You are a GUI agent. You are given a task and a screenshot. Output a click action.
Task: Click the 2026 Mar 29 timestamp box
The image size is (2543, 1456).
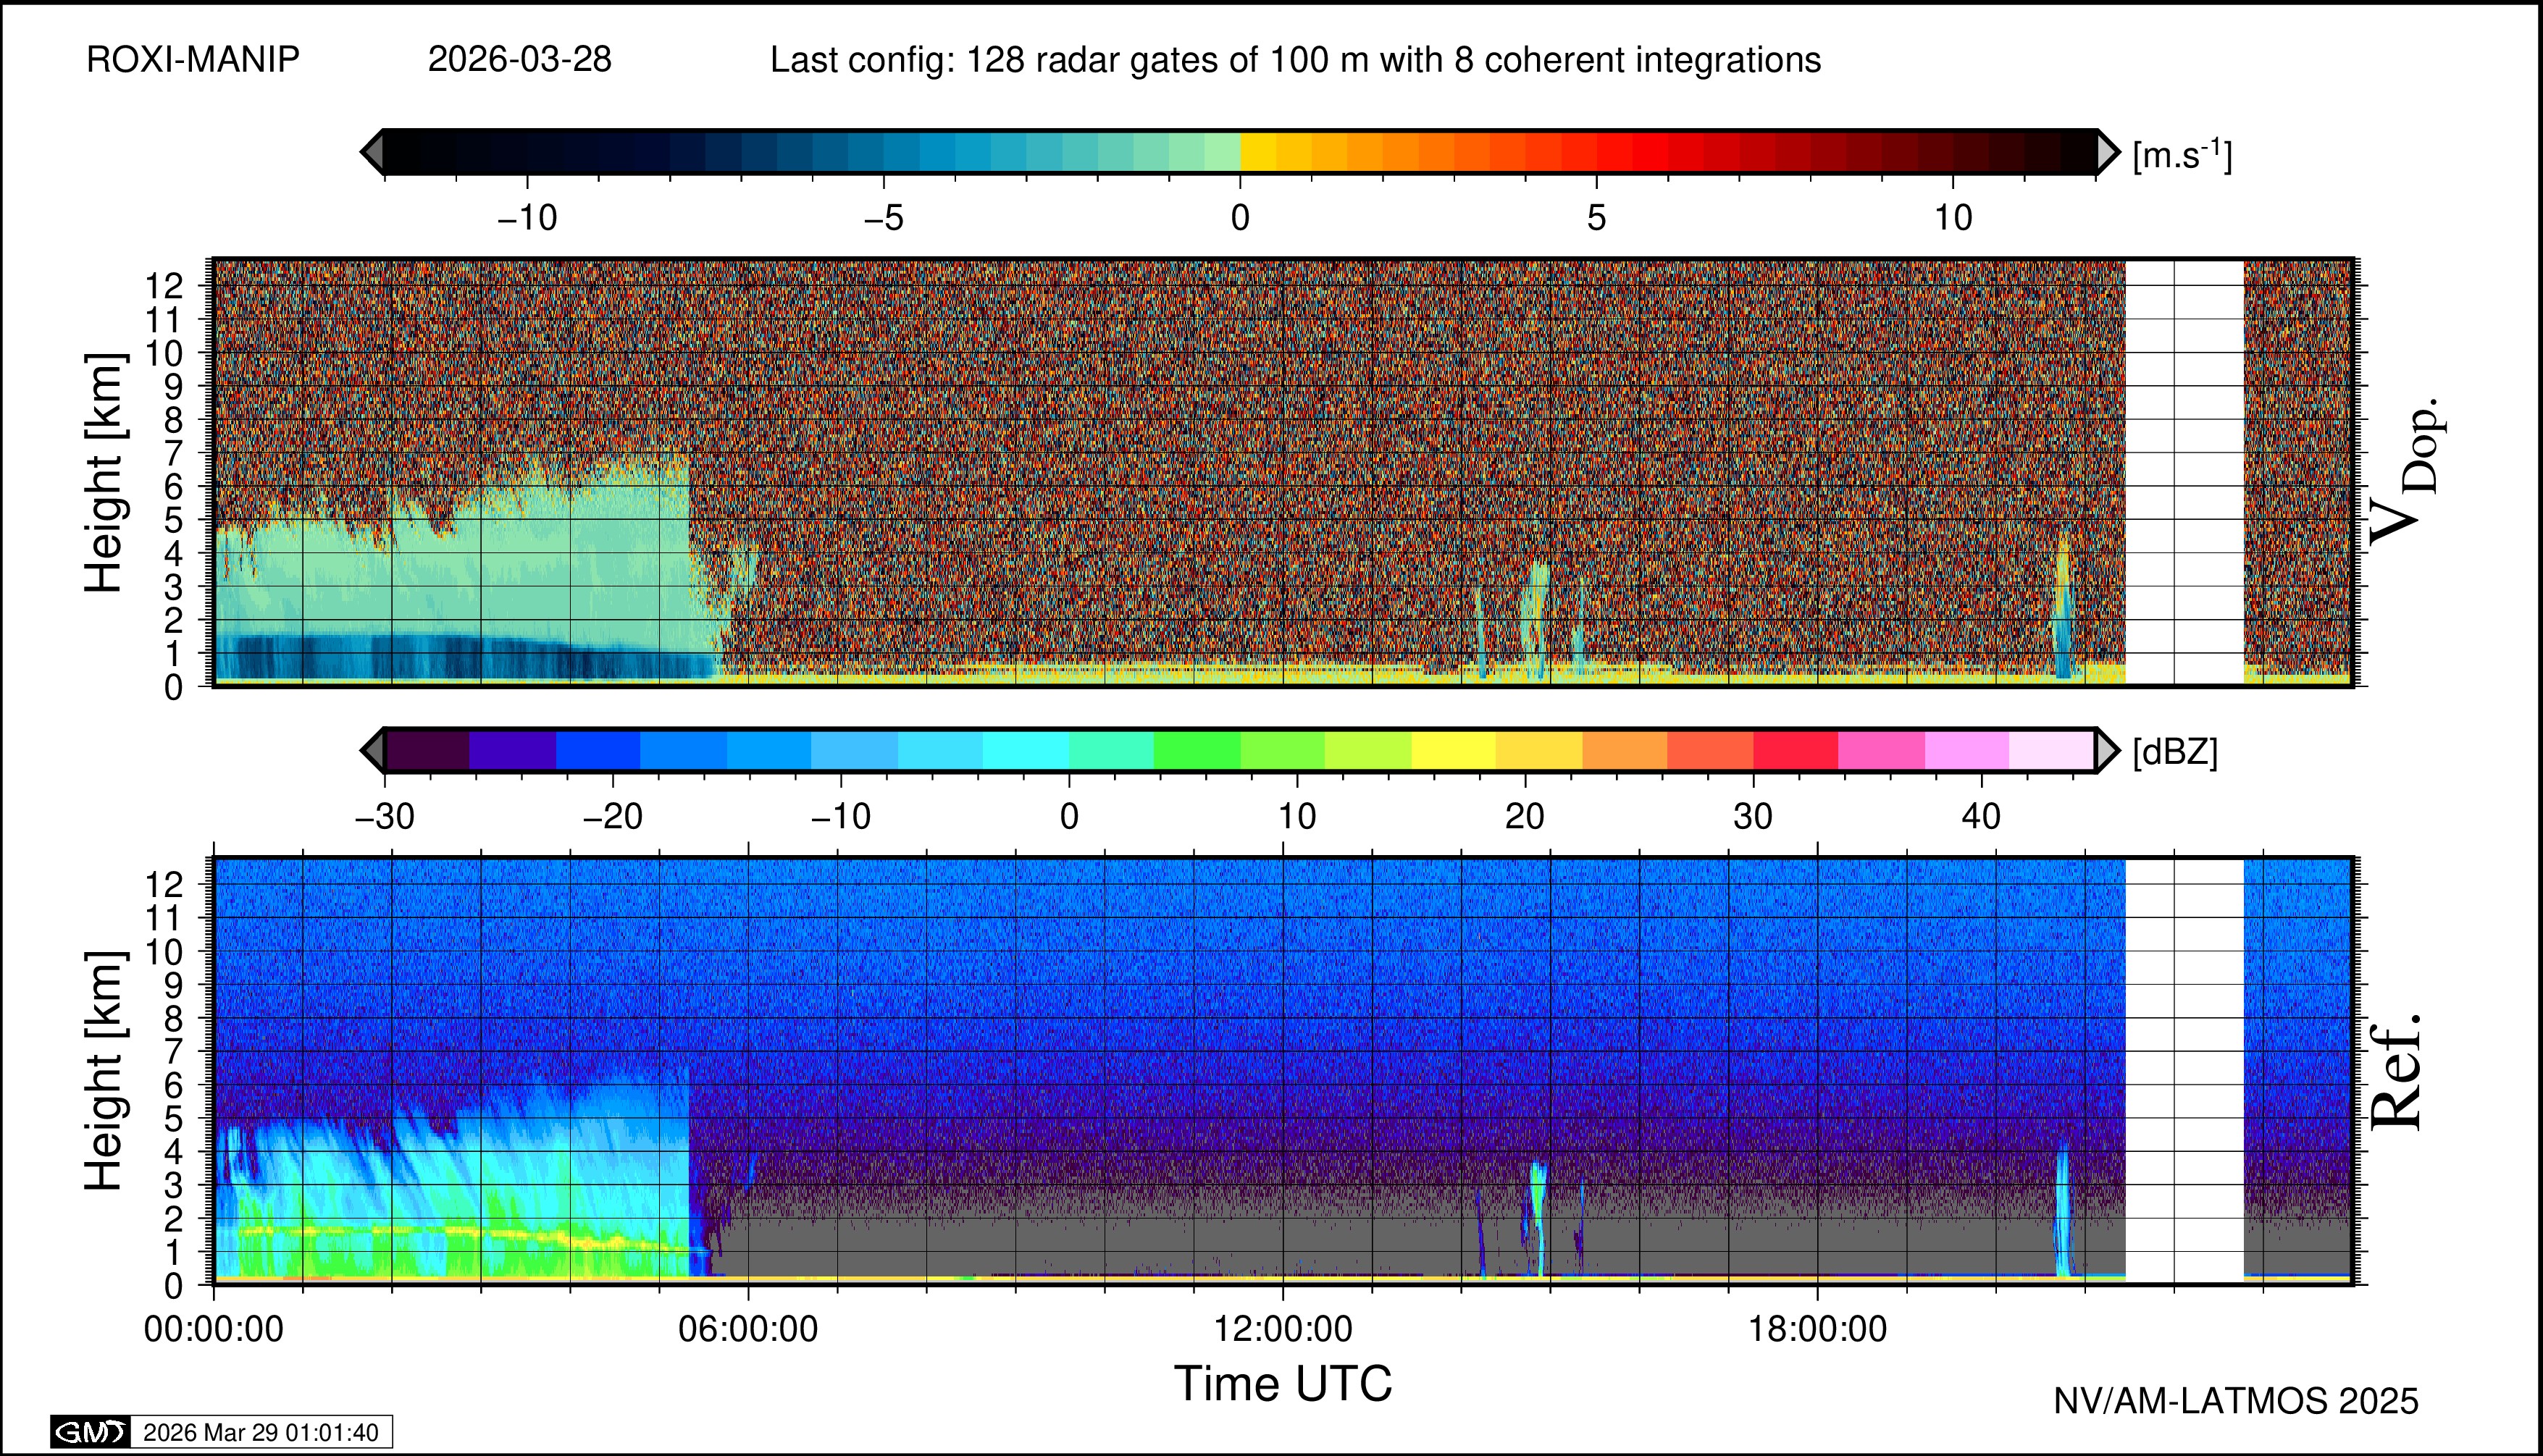click(260, 1432)
